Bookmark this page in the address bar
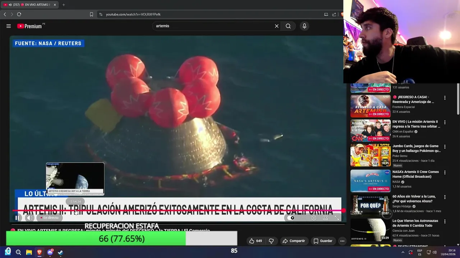The height and width of the screenshot is (258, 460). [x=91, y=14]
